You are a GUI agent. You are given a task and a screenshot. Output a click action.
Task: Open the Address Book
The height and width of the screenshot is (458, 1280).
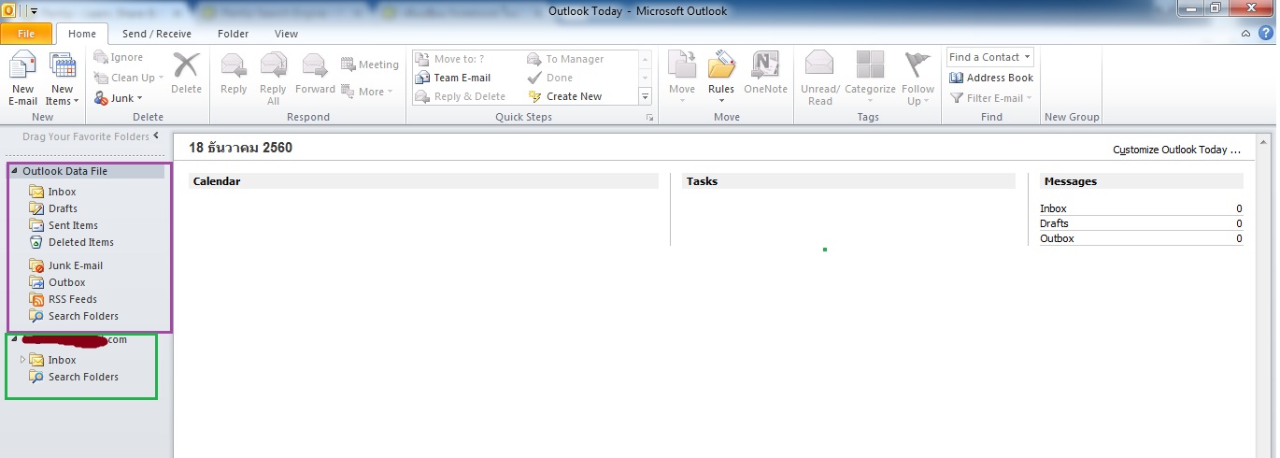coord(991,78)
